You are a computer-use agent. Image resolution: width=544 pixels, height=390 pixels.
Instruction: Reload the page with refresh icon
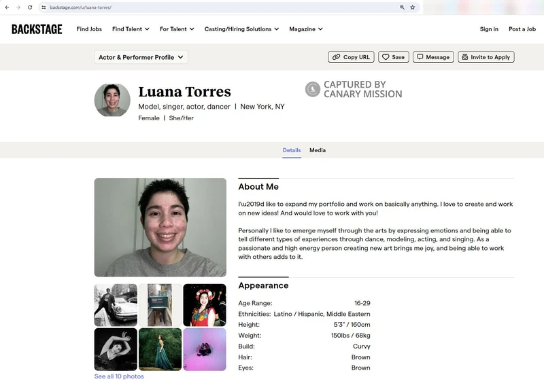(30, 7)
